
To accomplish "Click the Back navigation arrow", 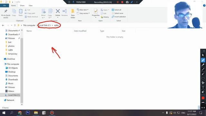I will coord(3,25).
